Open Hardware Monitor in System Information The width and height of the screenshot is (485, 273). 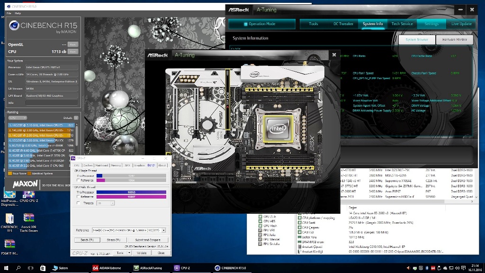pyautogui.click(x=454, y=40)
